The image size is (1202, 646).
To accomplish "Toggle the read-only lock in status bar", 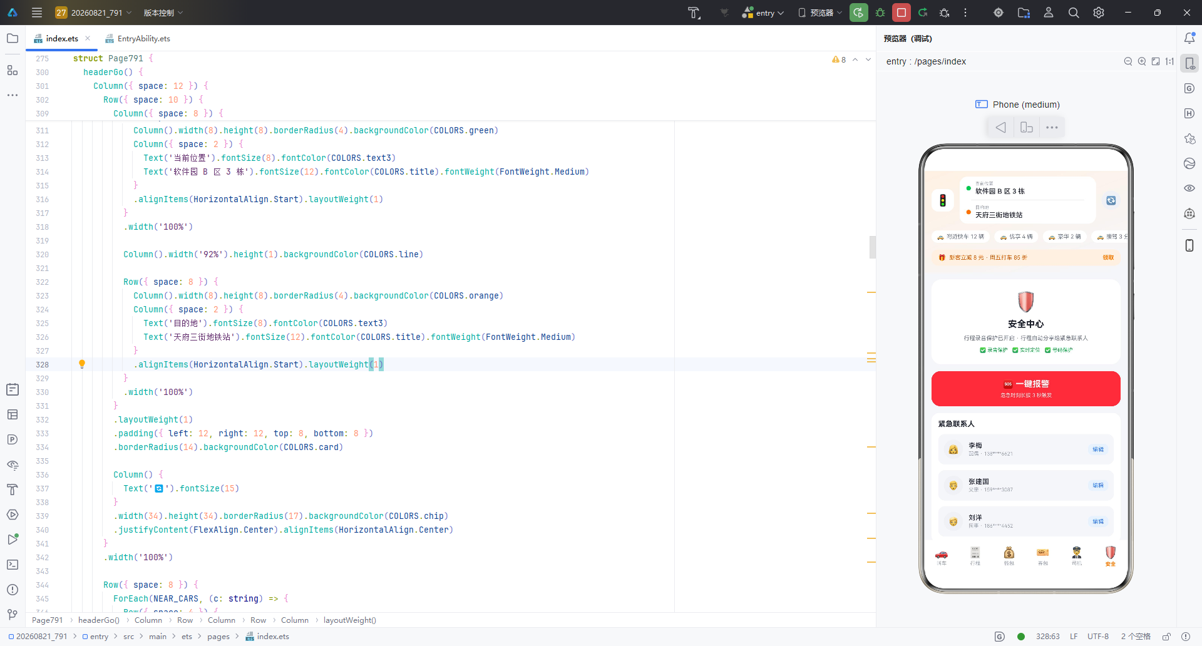I will [1167, 637].
